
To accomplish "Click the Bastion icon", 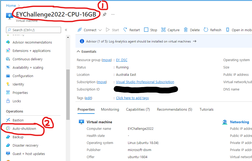I will pos(8,120).
